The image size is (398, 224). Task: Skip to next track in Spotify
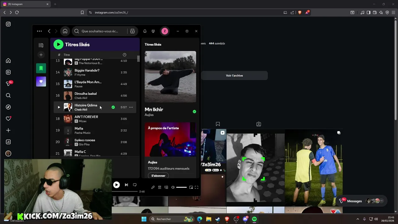pyautogui.click(x=126, y=185)
